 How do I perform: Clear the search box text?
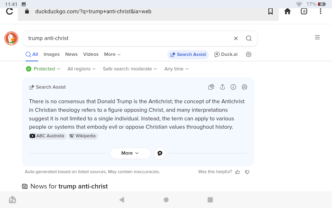point(236,38)
